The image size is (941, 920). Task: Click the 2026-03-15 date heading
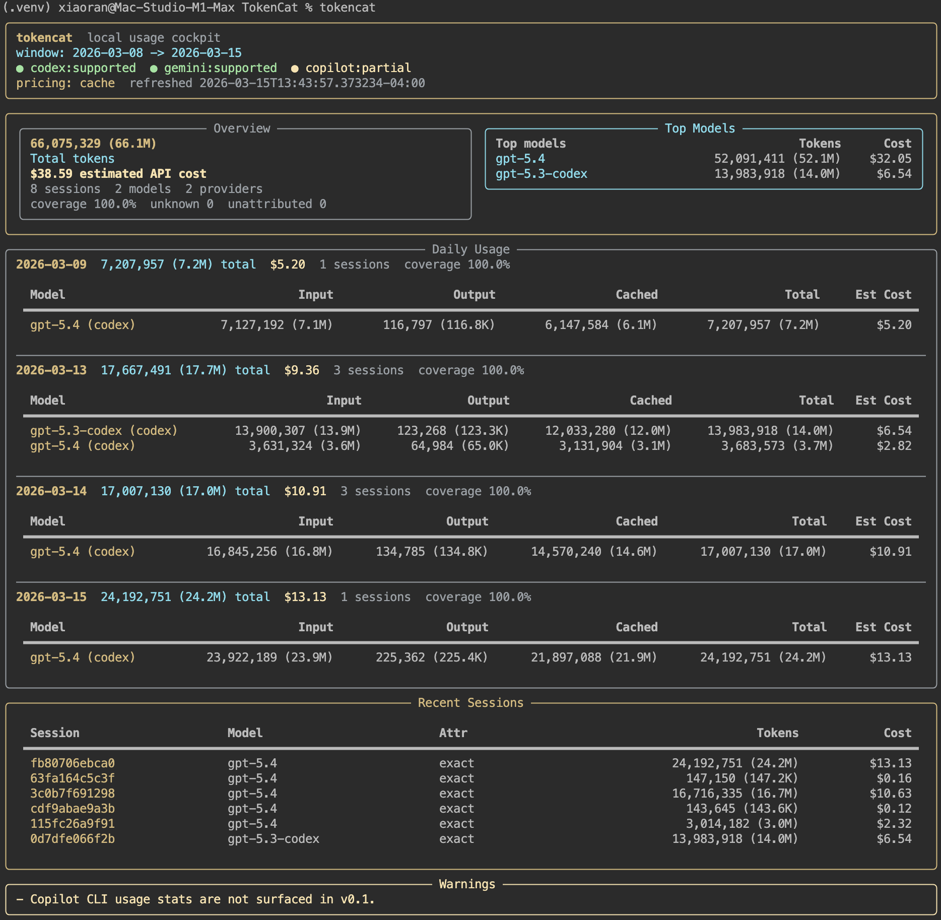click(51, 597)
